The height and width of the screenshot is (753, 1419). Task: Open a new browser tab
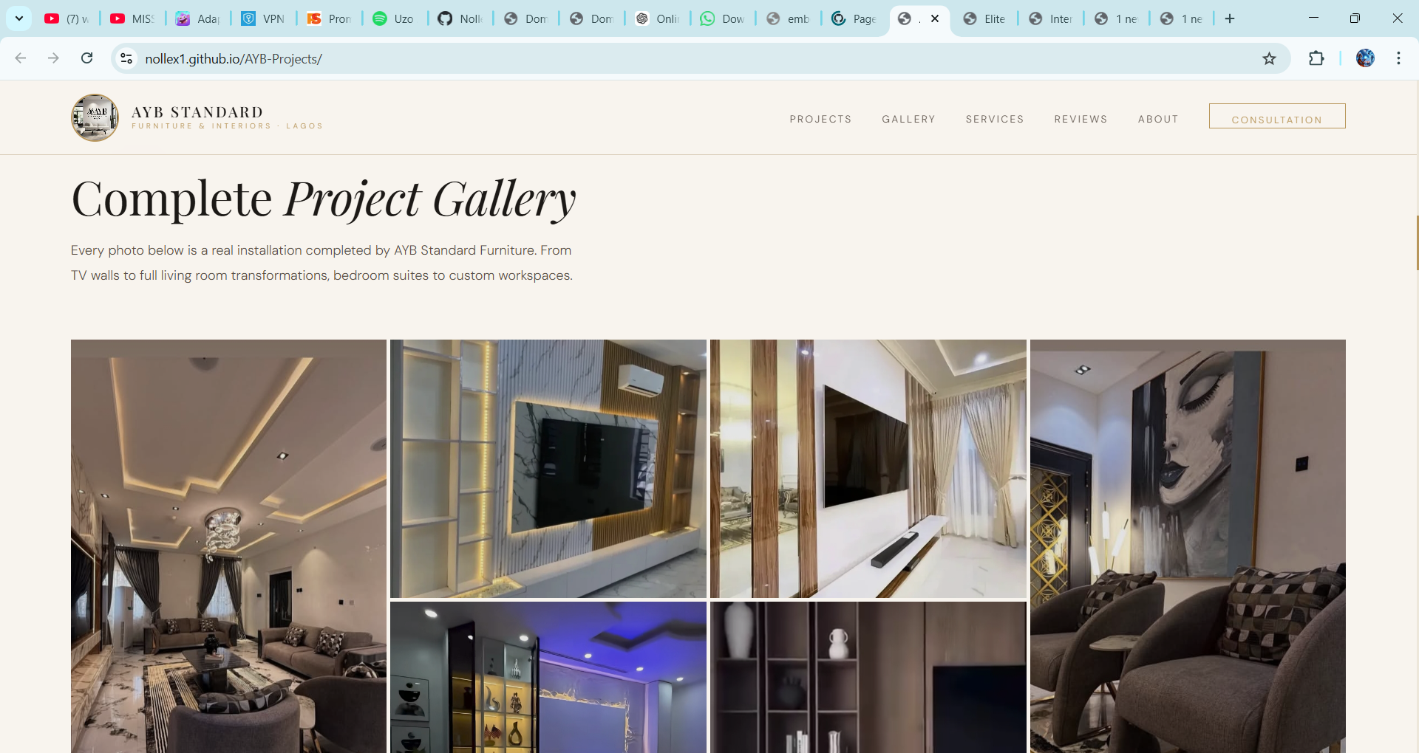(1229, 18)
